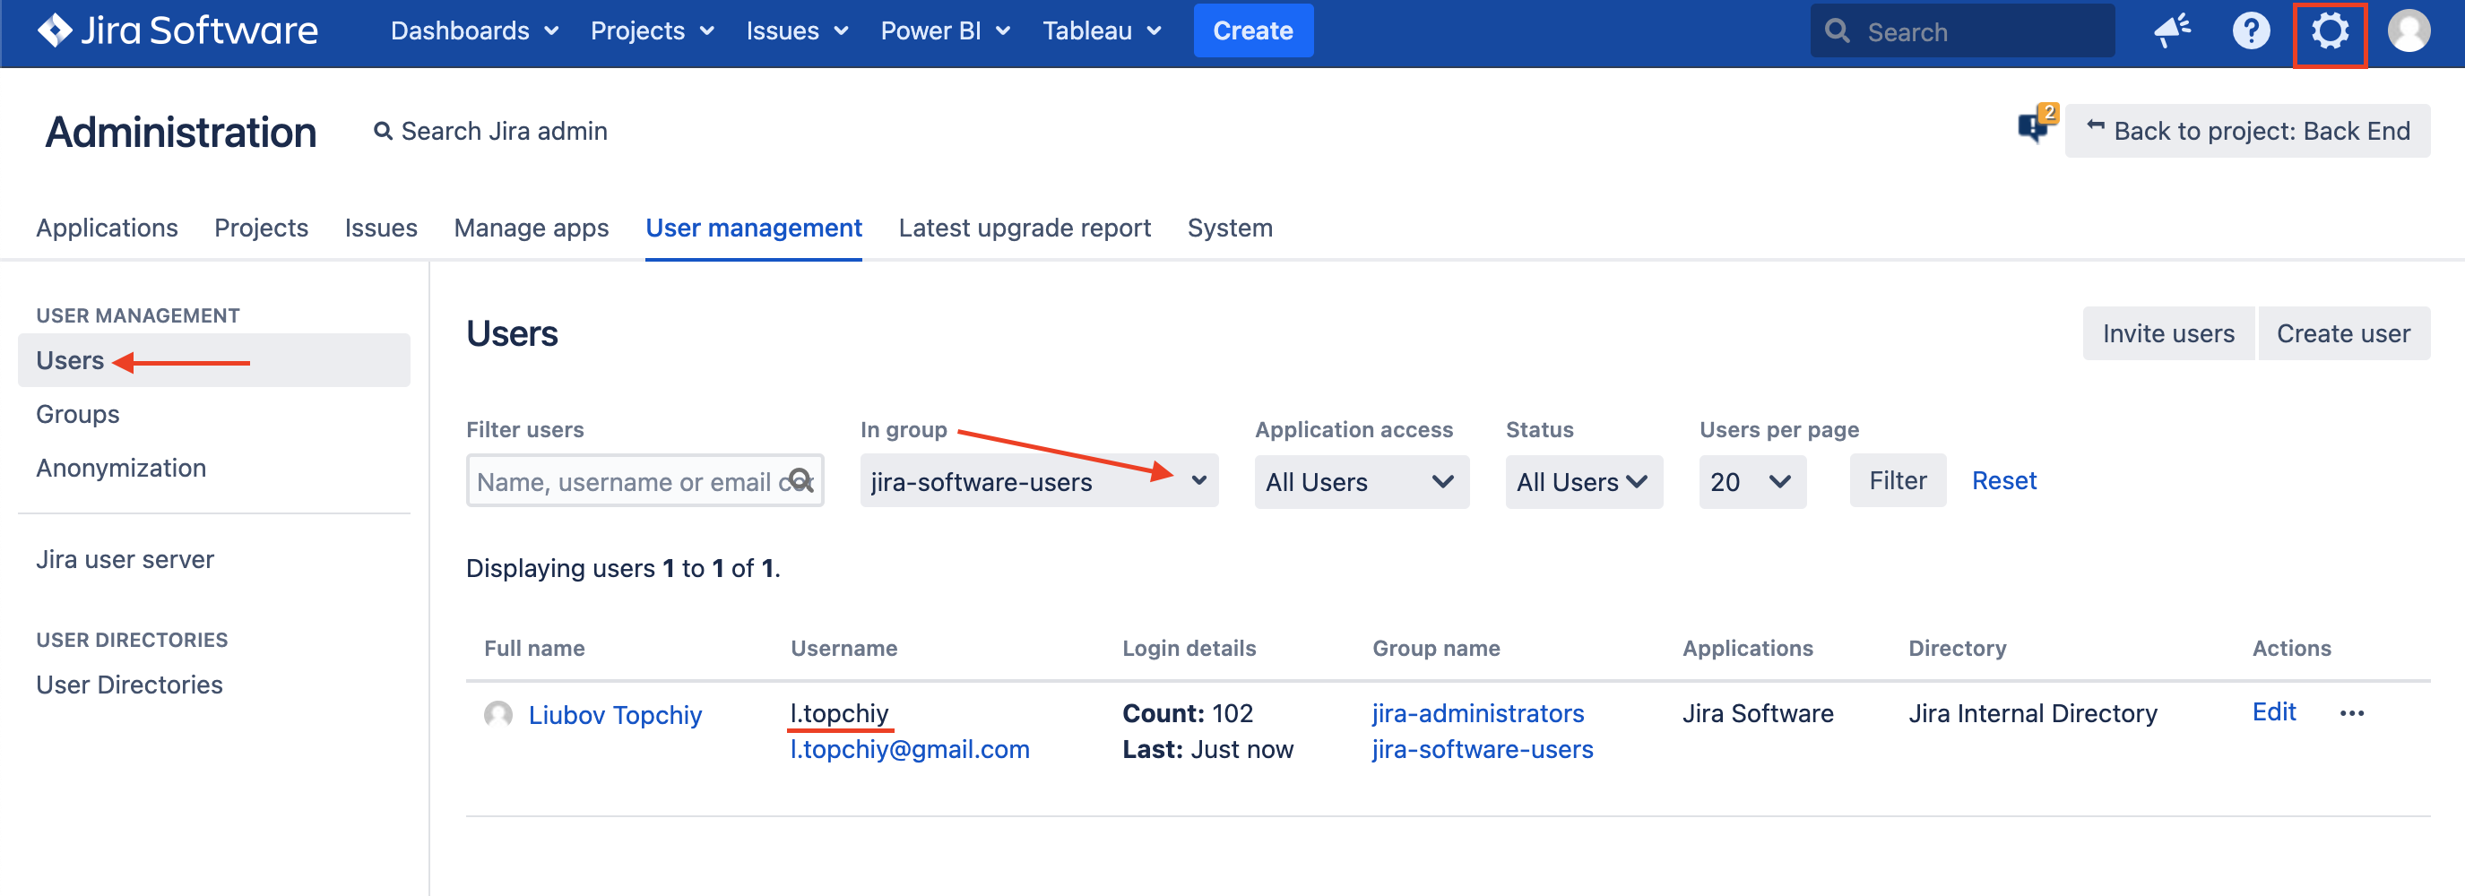
Task: Open the settings gear menu
Action: [2329, 32]
